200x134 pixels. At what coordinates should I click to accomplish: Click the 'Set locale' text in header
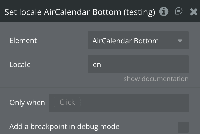23,12
